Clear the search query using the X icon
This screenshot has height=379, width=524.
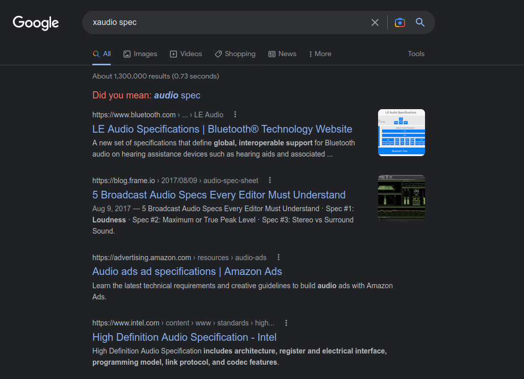click(375, 22)
